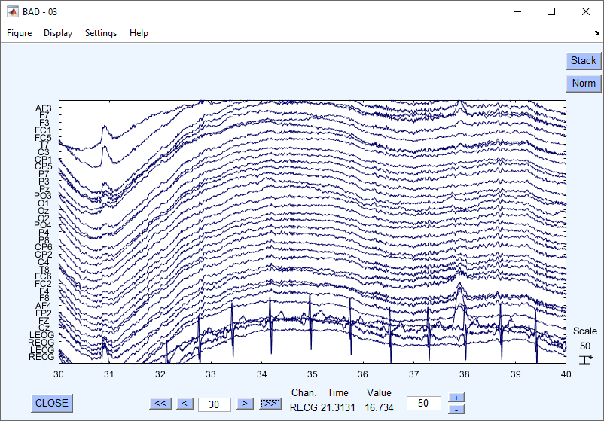Click the x-axis tick label 35
Screen dimensions: 604x421
(313, 374)
